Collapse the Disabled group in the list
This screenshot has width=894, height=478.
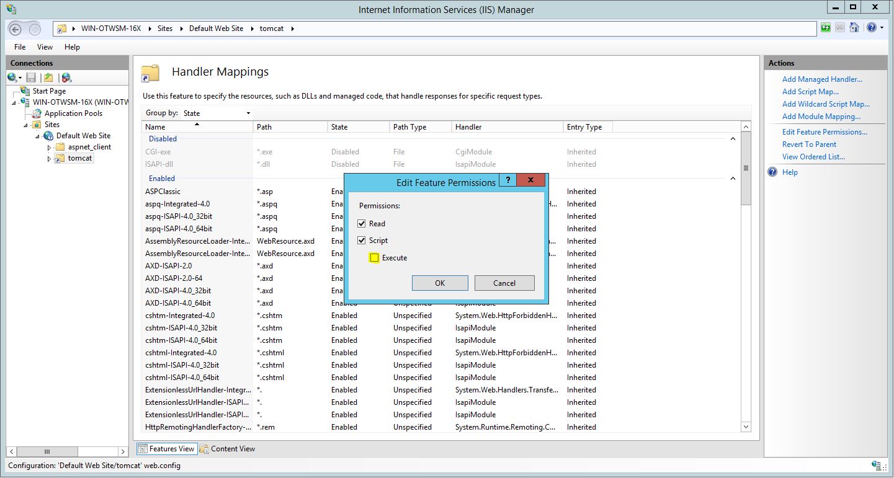(x=733, y=139)
